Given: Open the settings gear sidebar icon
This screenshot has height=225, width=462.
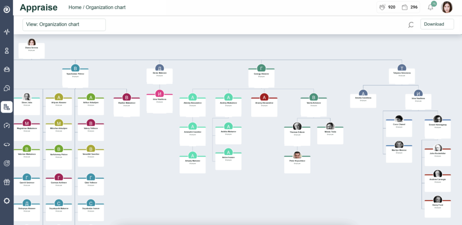Looking at the screenshot, I should point(7,201).
